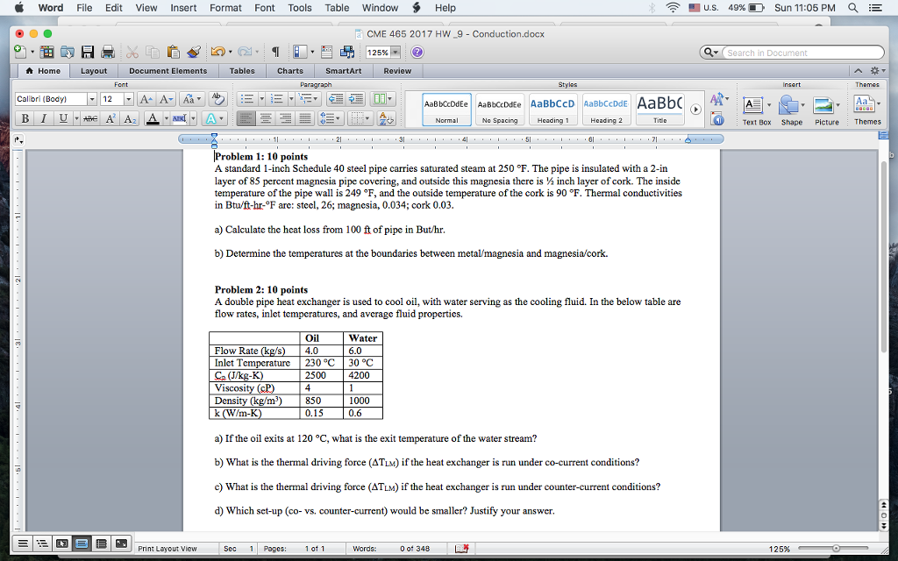The width and height of the screenshot is (898, 561).
Task: Apply the Heading 1 style
Action: pyautogui.click(x=552, y=106)
